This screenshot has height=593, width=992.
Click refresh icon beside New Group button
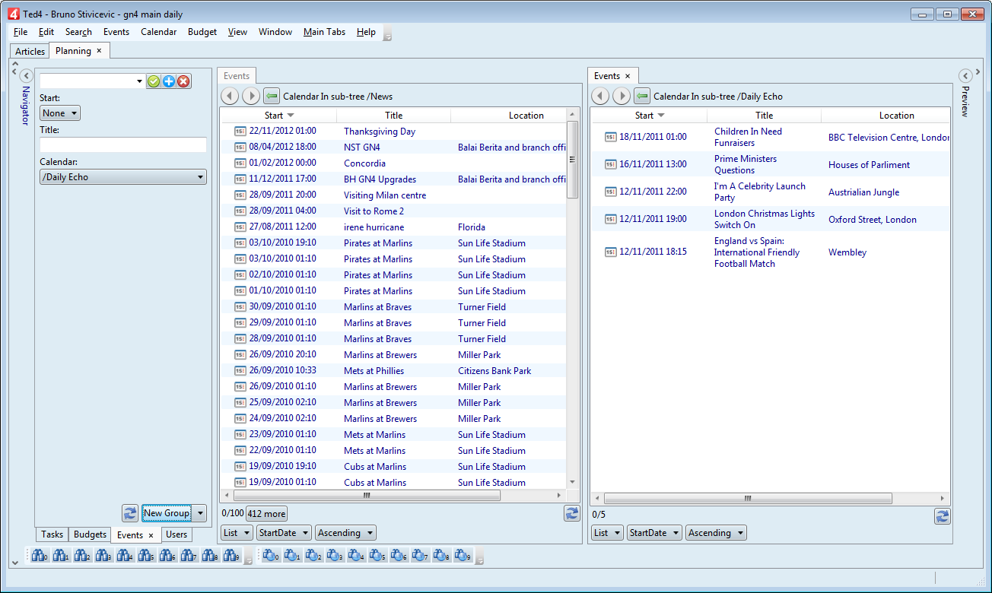click(130, 513)
